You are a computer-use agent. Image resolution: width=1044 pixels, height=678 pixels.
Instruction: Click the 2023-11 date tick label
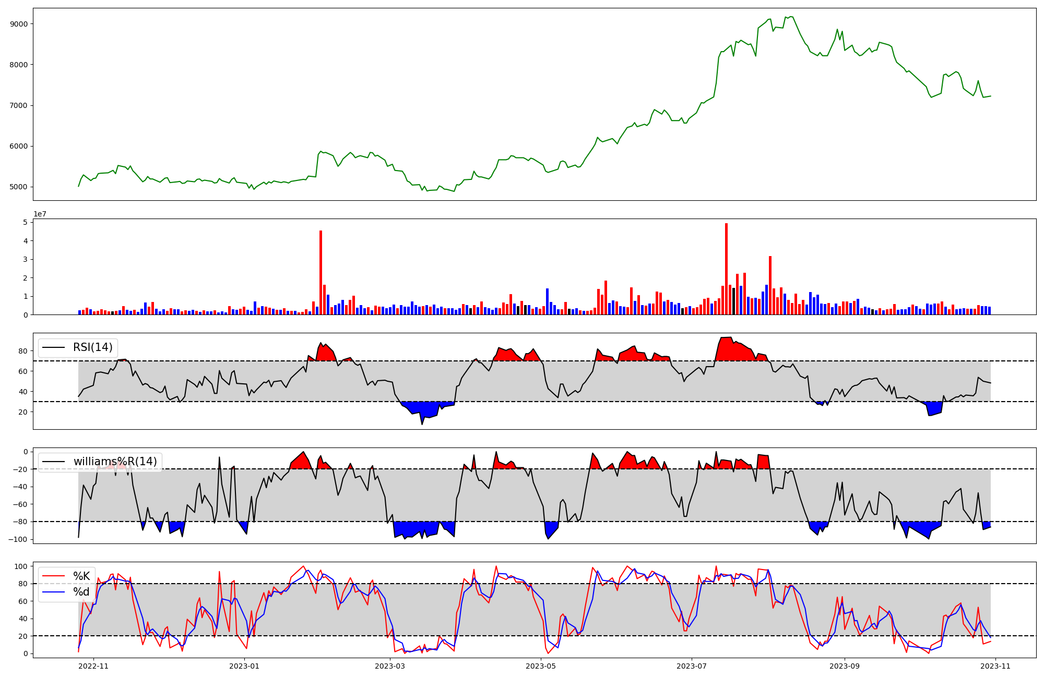(995, 666)
